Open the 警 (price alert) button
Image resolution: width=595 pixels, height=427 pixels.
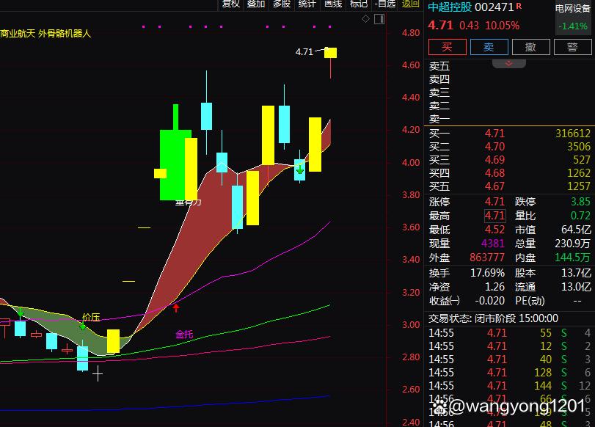click(x=572, y=47)
